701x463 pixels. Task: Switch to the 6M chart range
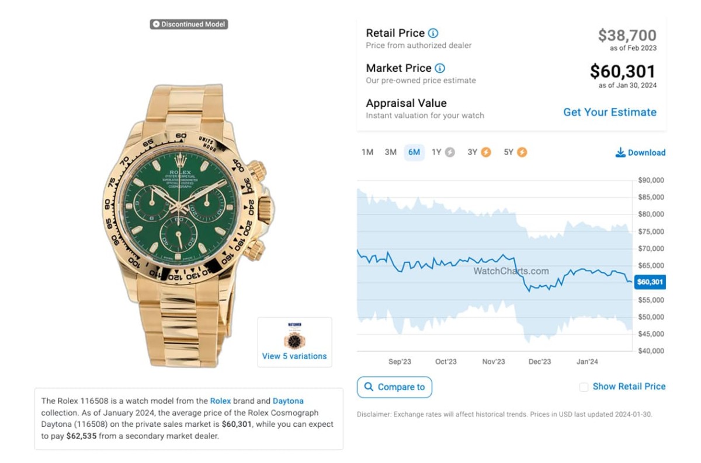click(414, 153)
